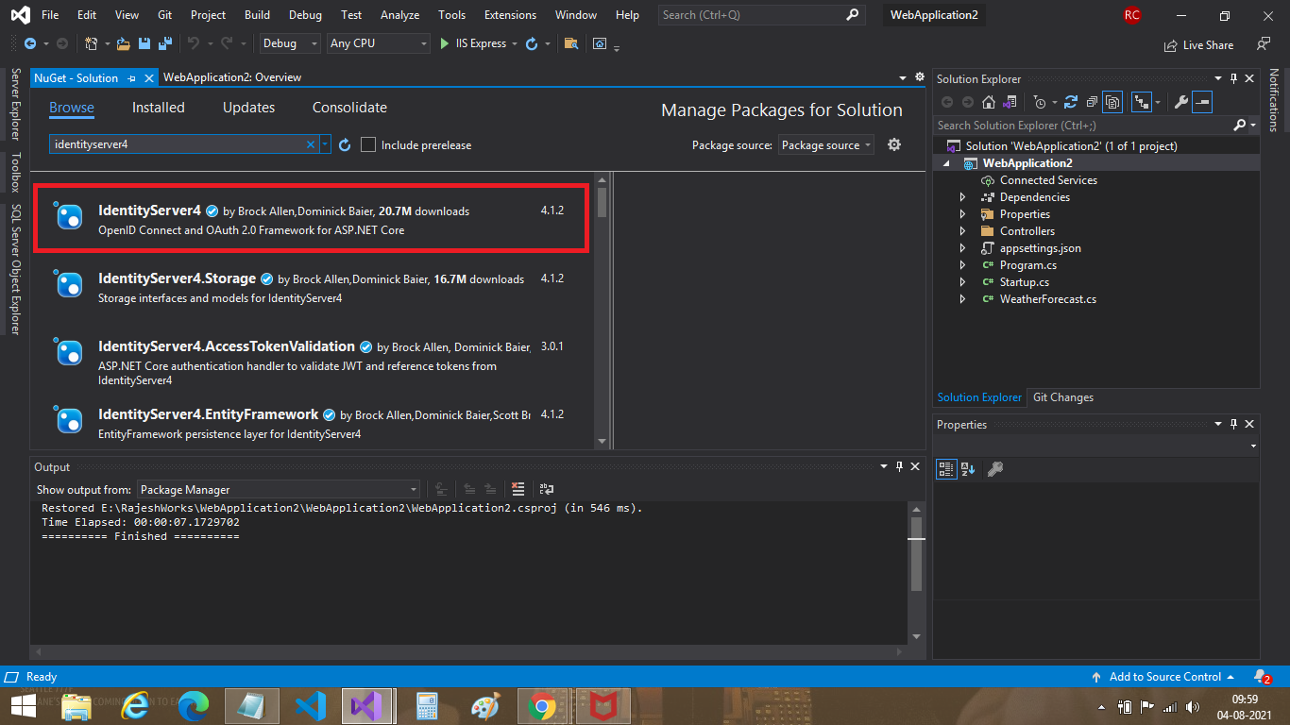
Task: Expand the Dependencies node
Action: tap(962, 197)
